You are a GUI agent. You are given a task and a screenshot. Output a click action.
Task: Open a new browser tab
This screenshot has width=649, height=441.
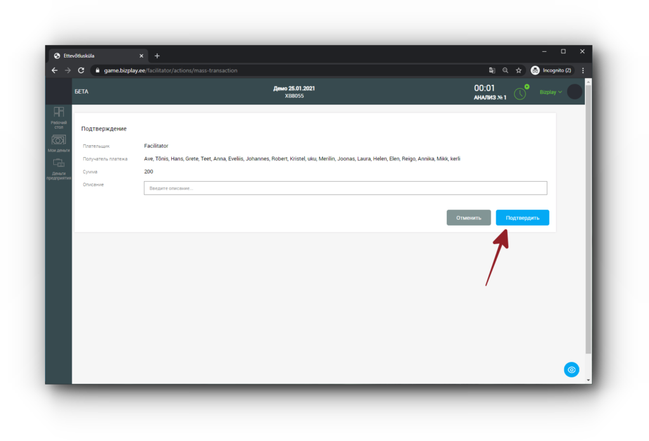tap(157, 56)
